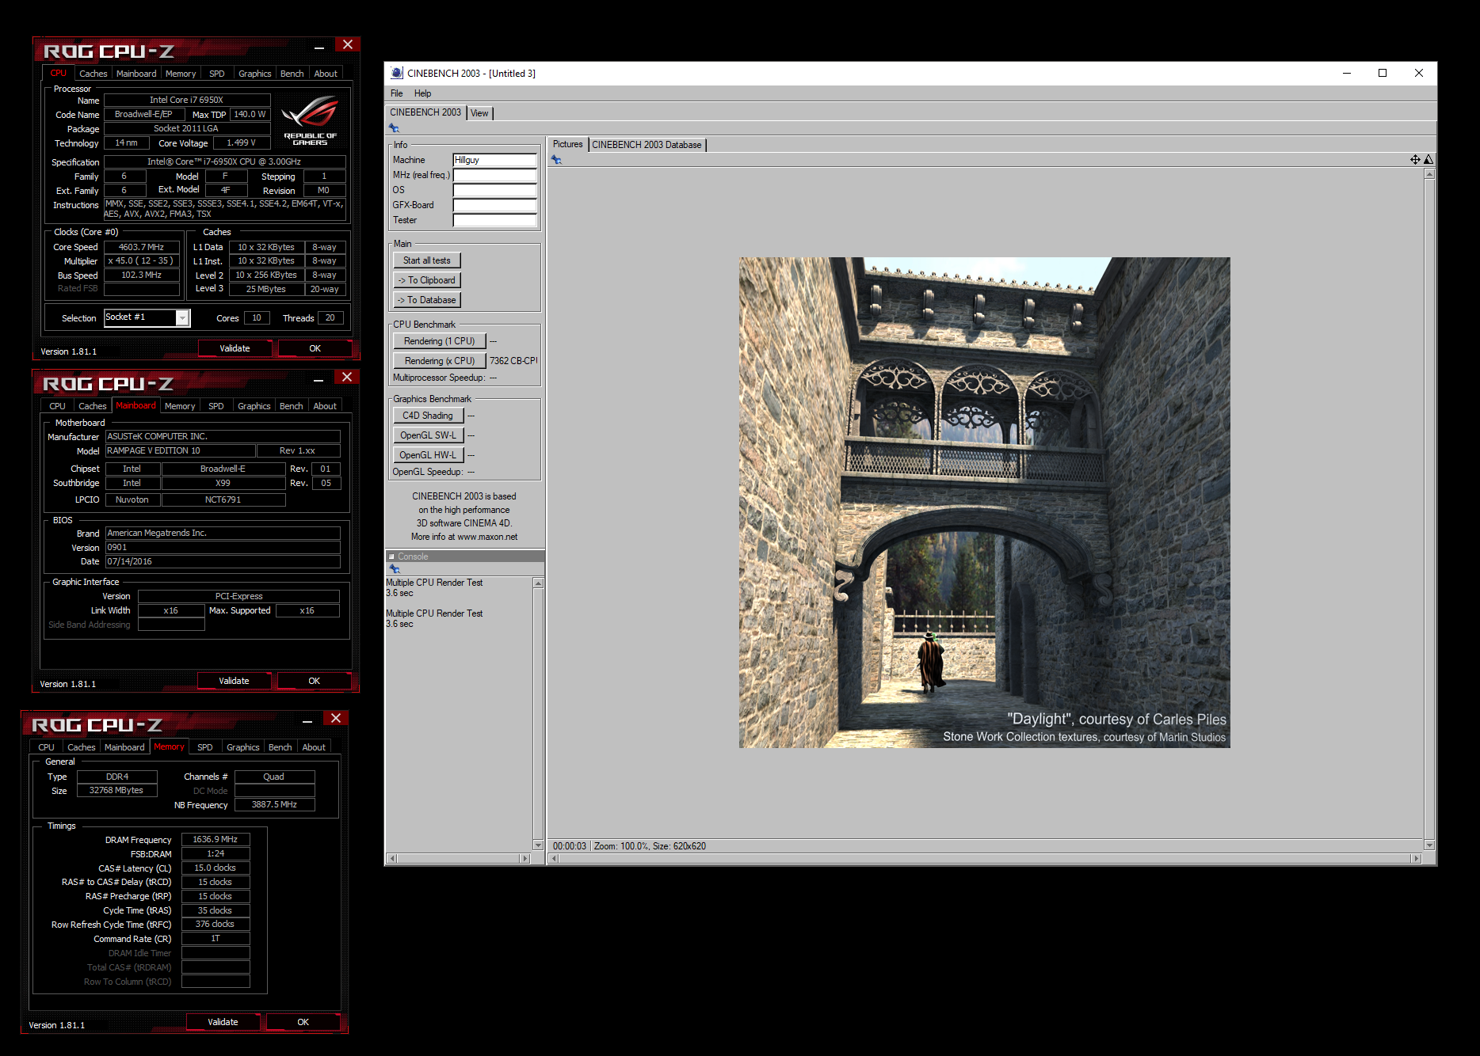Click the To Database button
The image size is (1480, 1056).
(x=426, y=300)
